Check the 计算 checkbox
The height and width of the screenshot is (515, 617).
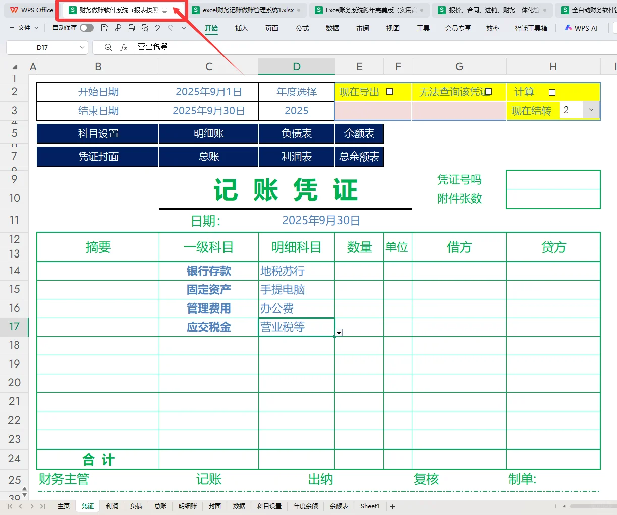(551, 92)
